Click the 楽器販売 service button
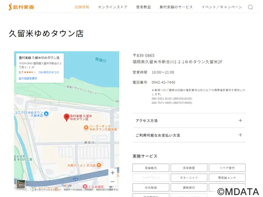The width and height of the screenshot is (263, 197). tap(151, 168)
